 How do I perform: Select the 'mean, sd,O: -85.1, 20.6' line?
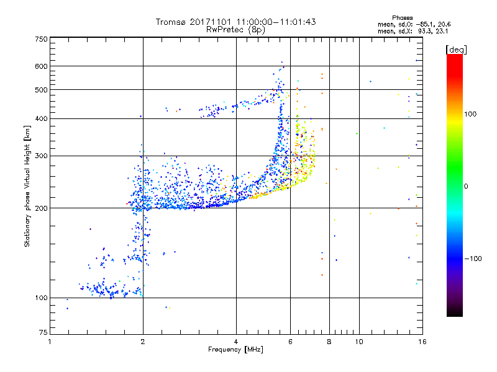(x=414, y=24)
